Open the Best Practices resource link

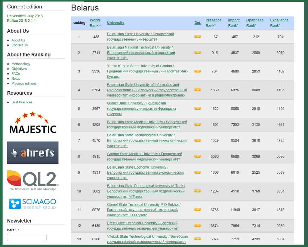coord(22,102)
